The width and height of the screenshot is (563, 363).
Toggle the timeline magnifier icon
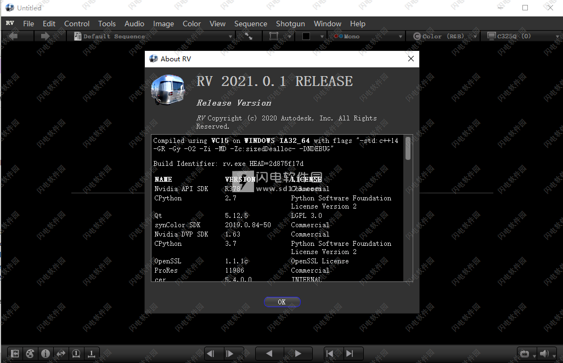(76, 354)
